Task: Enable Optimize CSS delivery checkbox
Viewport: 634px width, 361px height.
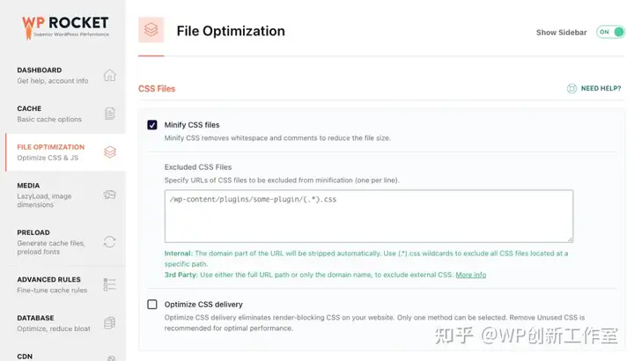Action: (x=152, y=304)
